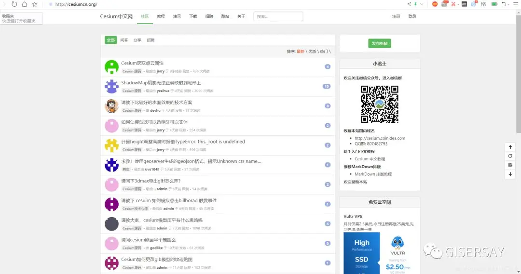Open the 酷站 navigation tab
Viewport: 521px width, 274px height.
click(225, 16)
